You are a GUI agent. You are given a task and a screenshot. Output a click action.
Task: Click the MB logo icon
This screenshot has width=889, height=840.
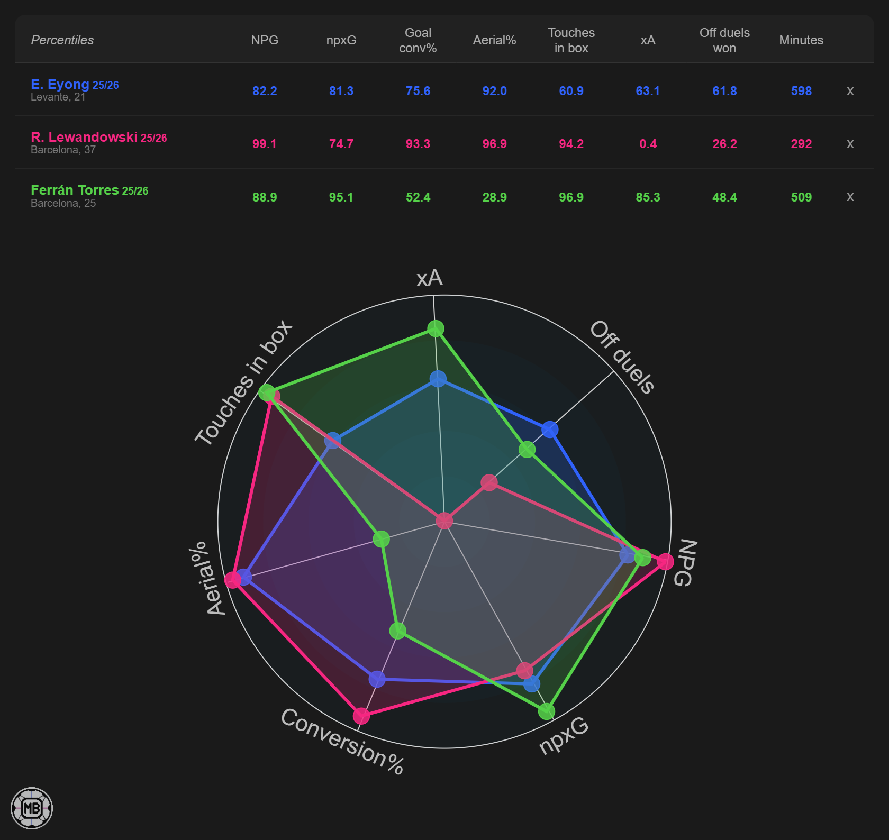[32, 808]
